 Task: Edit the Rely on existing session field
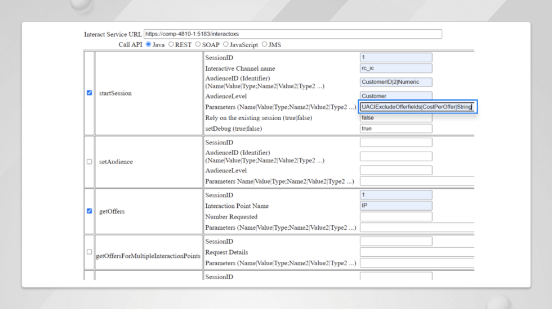[x=396, y=117]
